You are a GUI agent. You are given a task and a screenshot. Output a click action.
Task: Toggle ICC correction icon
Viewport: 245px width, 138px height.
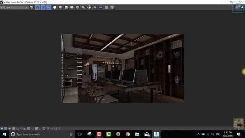tap(40, 128)
